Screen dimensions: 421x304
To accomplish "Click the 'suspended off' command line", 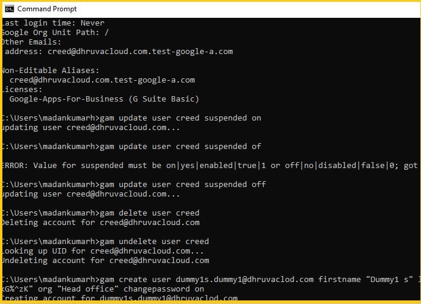I will [x=133, y=184].
